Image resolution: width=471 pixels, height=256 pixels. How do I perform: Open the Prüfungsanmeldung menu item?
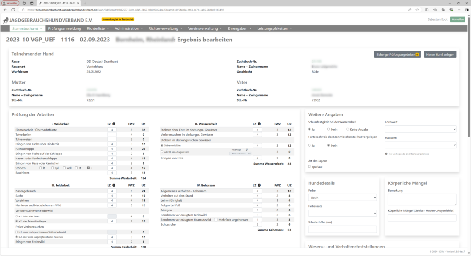pos(64,28)
